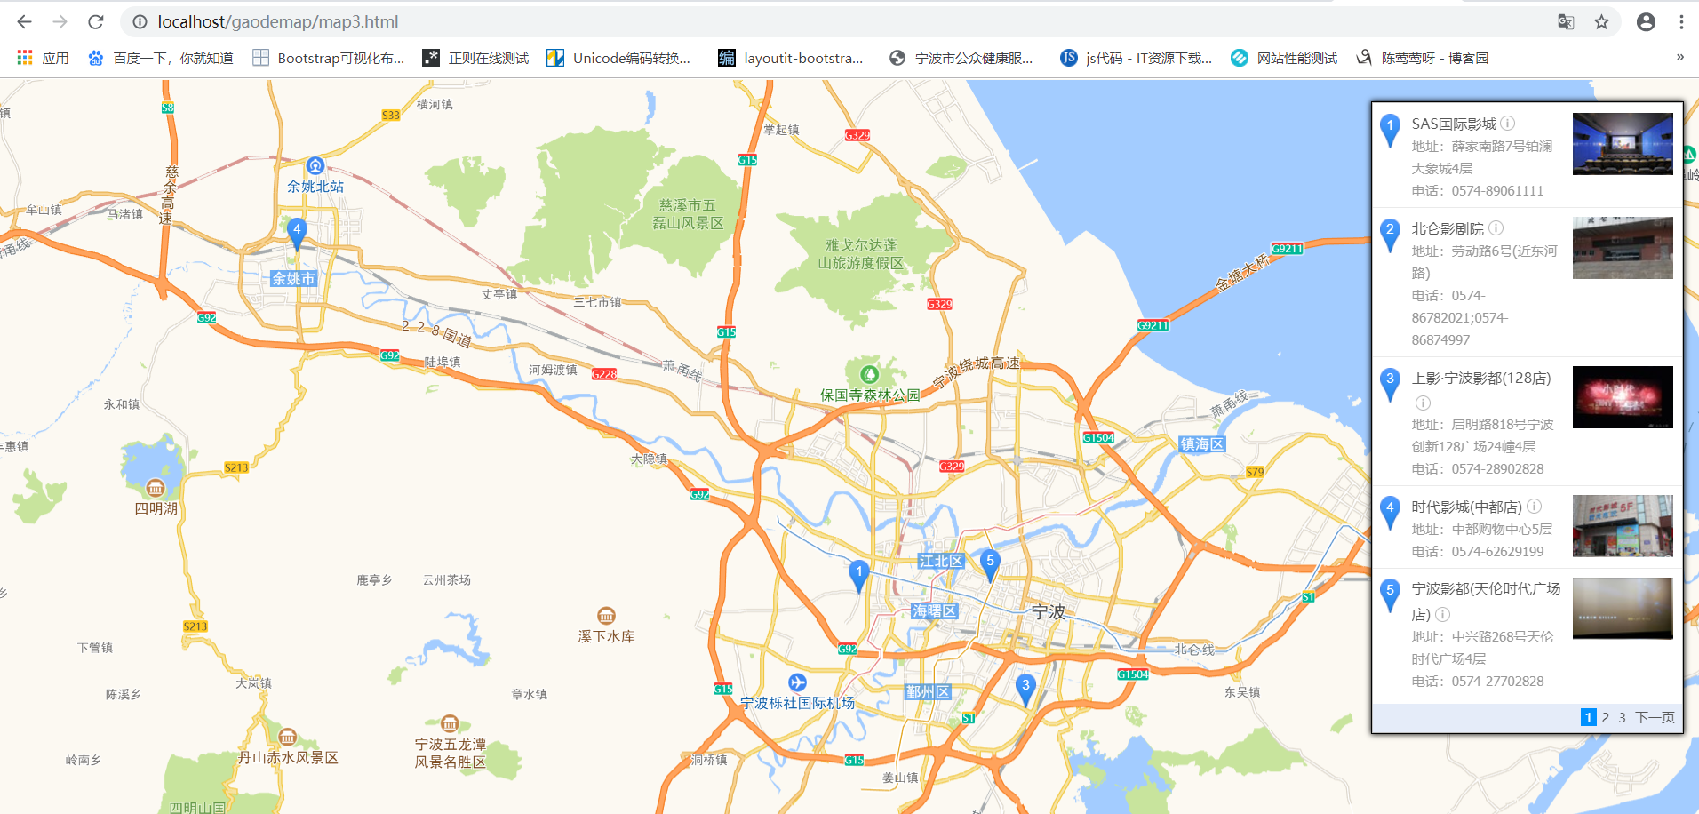Click the 余姚市 city label on map
The height and width of the screenshot is (814, 1699).
click(x=293, y=278)
